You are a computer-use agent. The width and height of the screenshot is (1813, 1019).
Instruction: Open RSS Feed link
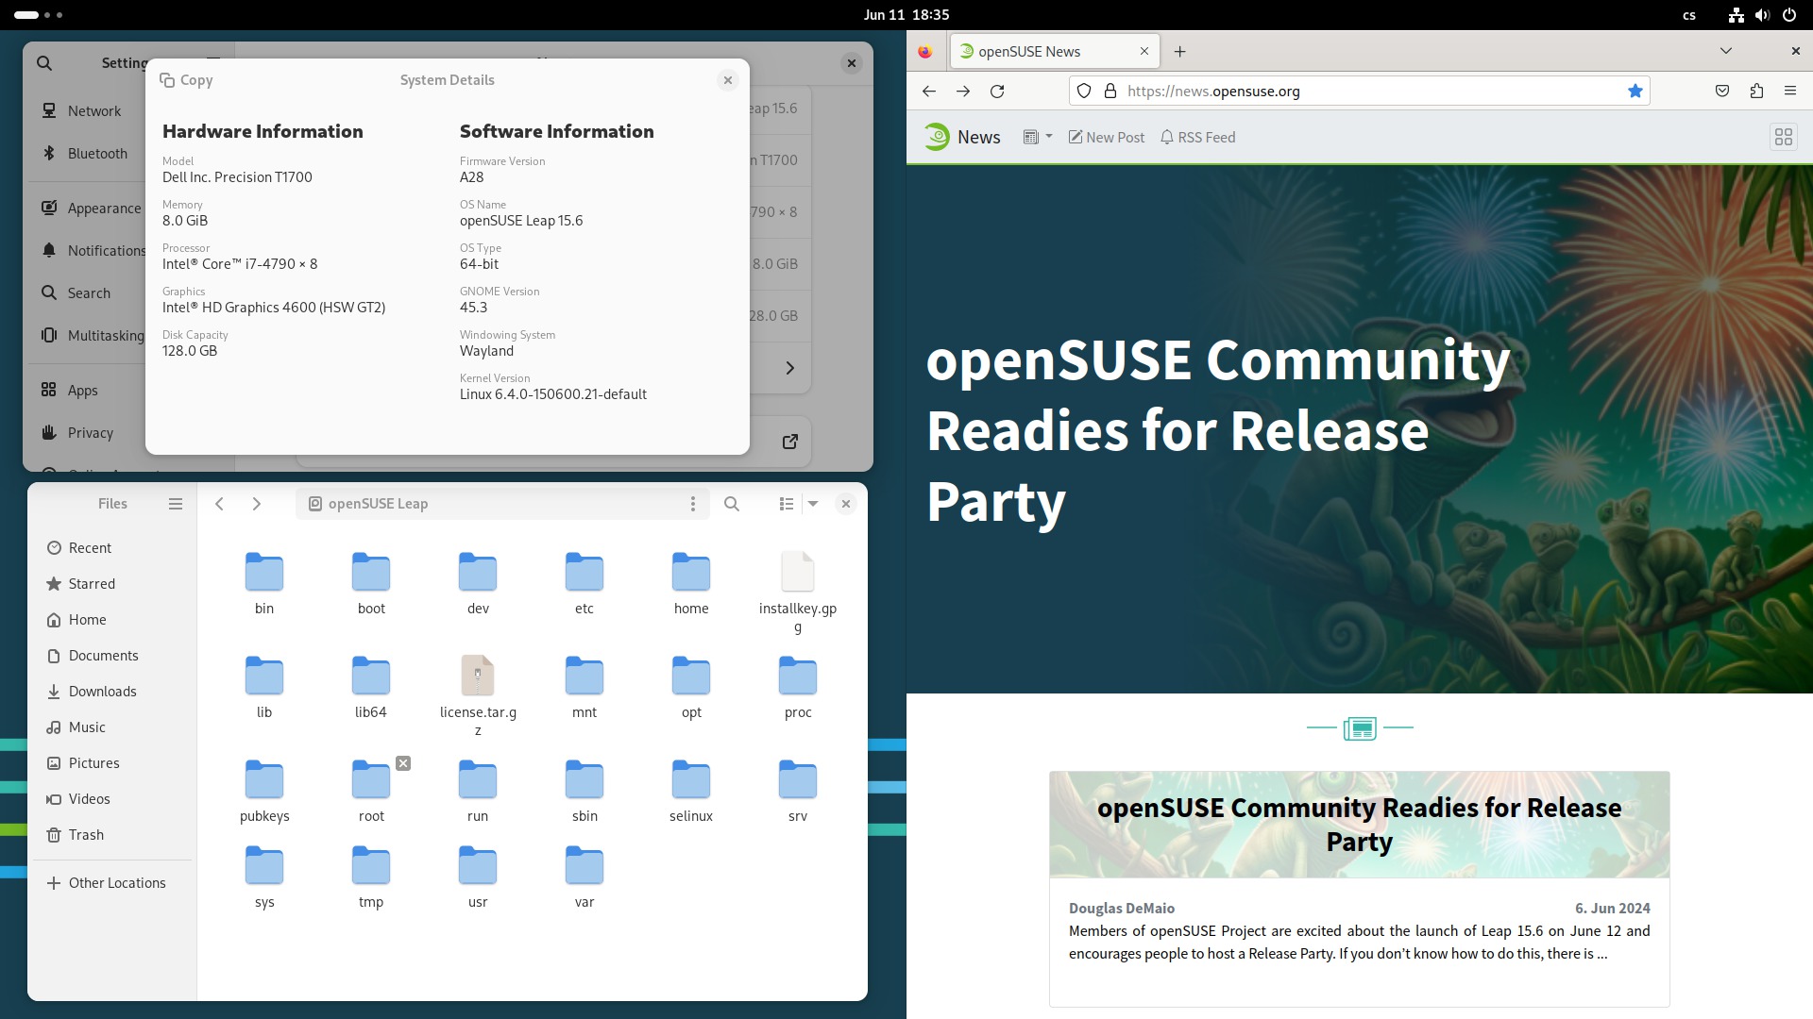[x=1198, y=137]
